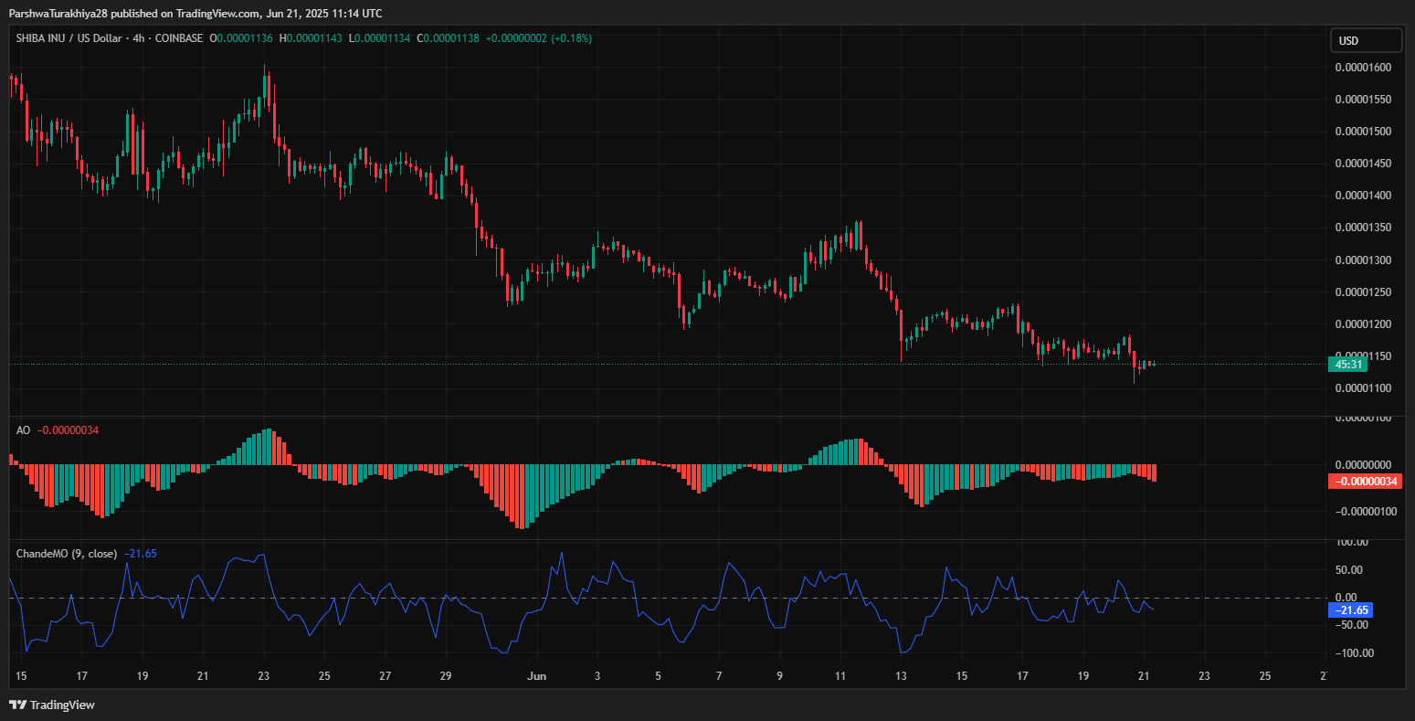Click the close price C0.00001138 value

click(x=449, y=38)
